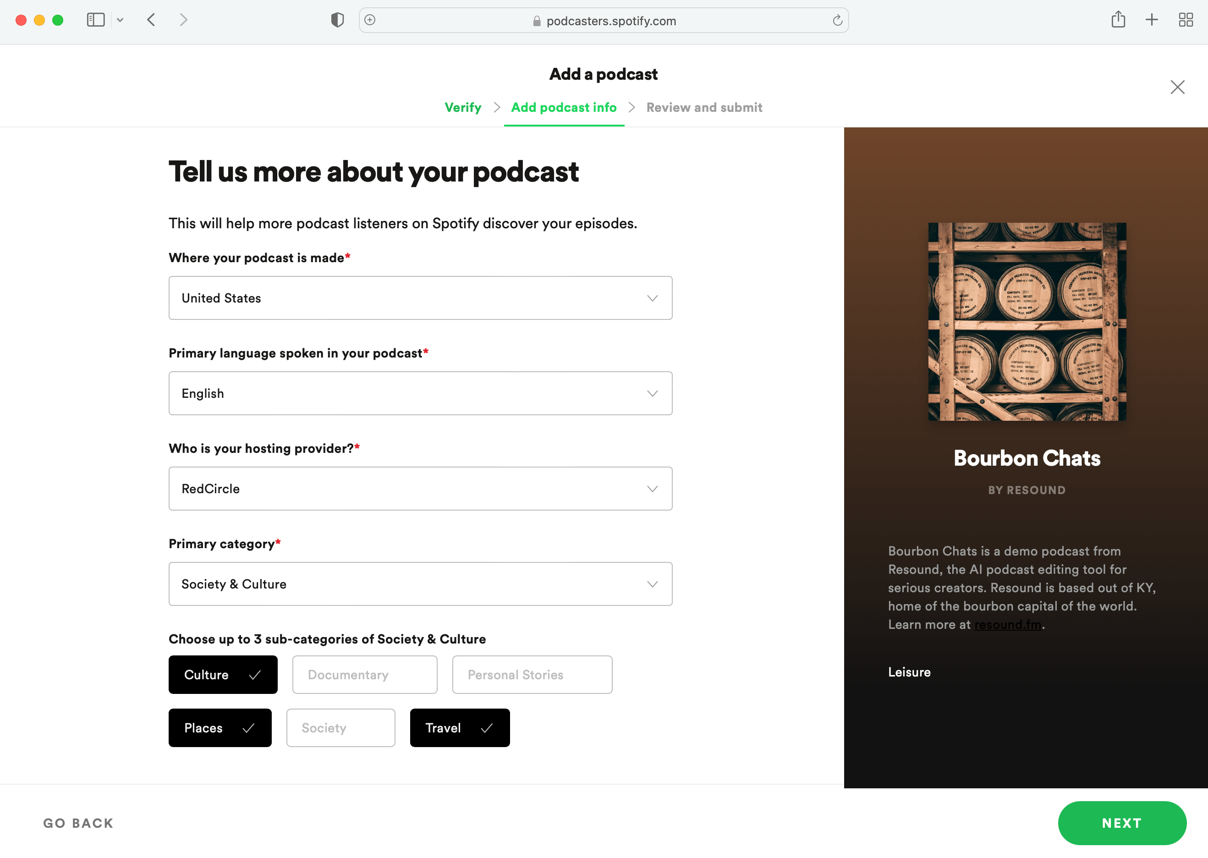Deselect the Places sub-category
Viewport: 1208px width, 858px height.
point(220,727)
